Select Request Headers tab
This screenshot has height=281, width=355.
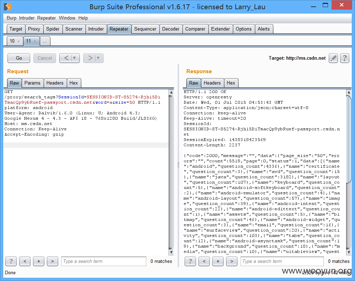[x=55, y=83]
